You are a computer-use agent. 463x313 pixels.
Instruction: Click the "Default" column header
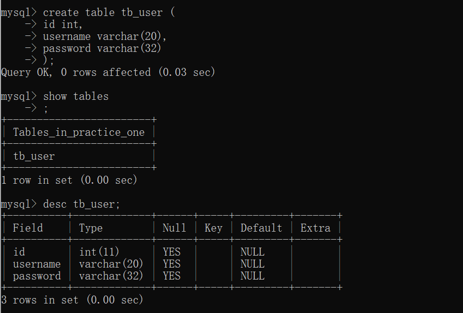click(261, 228)
